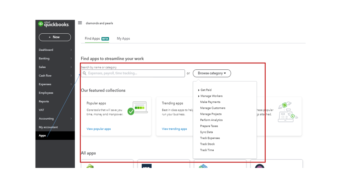The width and height of the screenshot is (341, 191).
Task: Expand the Accounting submenu chevron
Action: pyautogui.click(x=71, y=119)
